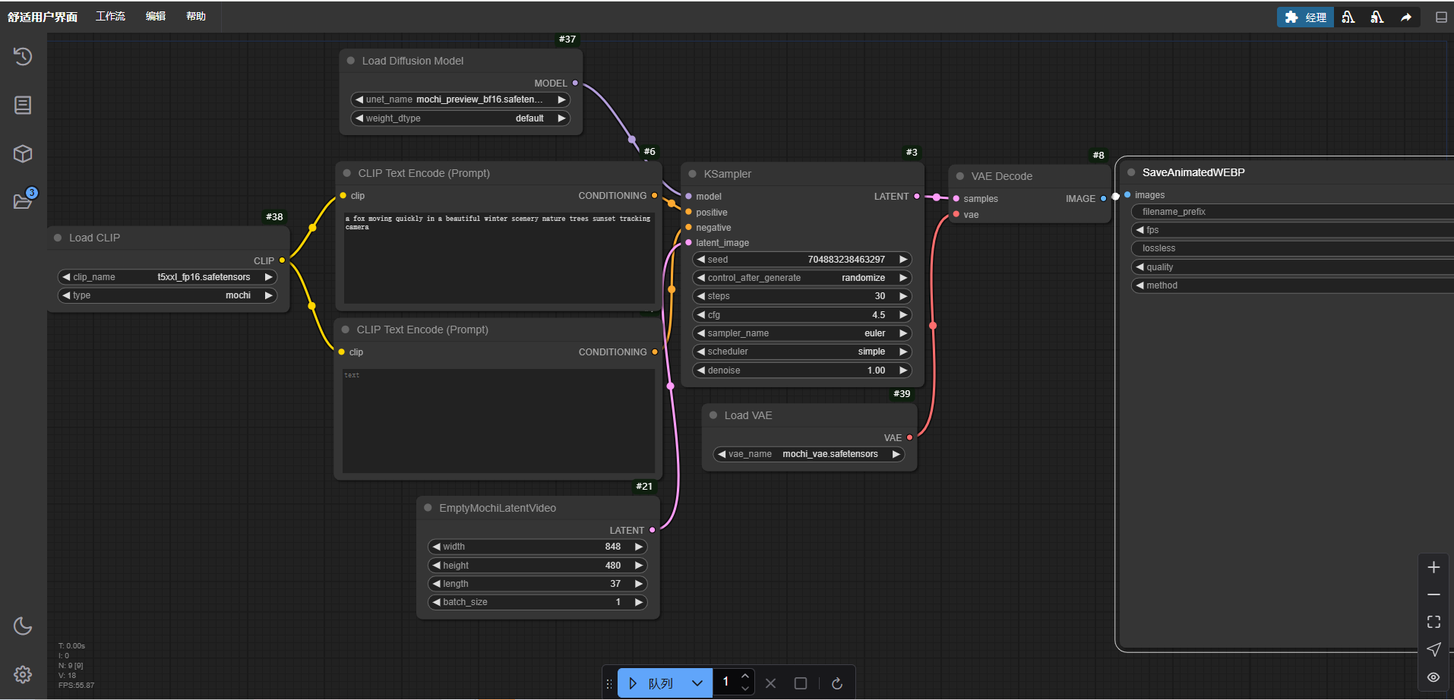Open the 工作流 menu

tap(110, 16)
